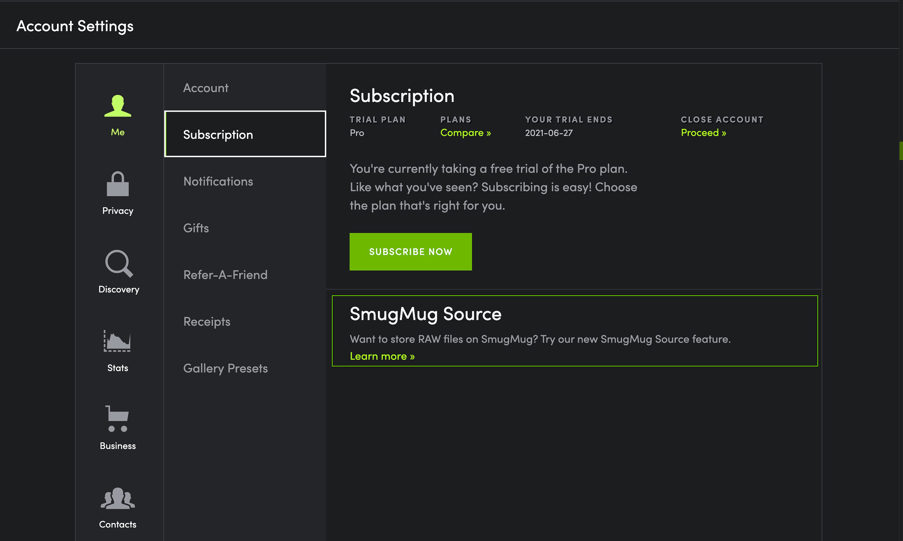Select the Account menu item
The image size is (903, 541).
245,88
